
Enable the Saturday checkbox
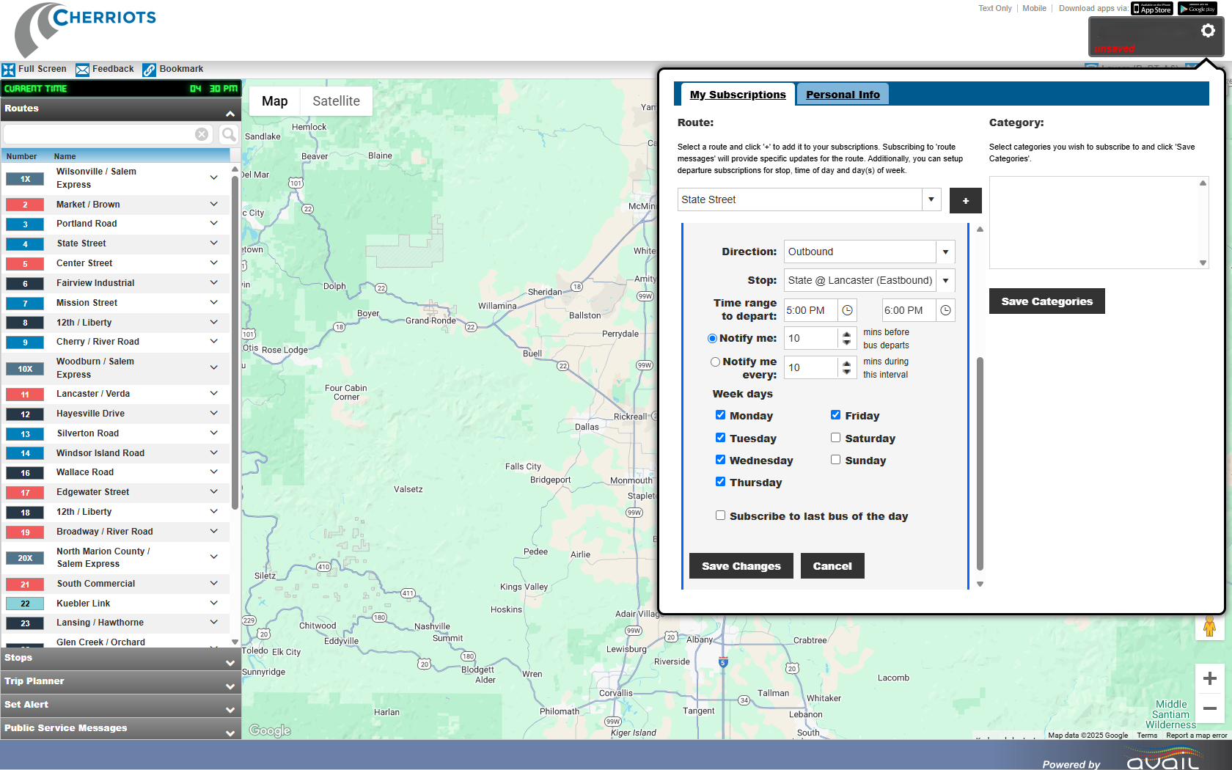coord(835,438)
